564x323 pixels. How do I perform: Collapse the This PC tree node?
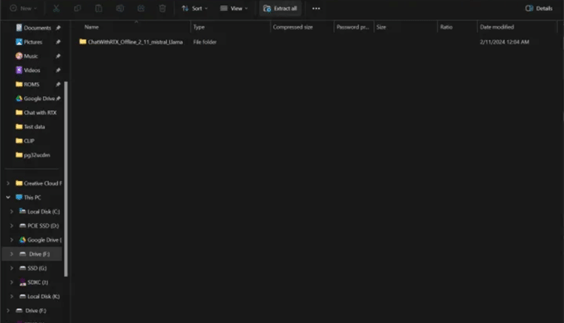(8, 198)
